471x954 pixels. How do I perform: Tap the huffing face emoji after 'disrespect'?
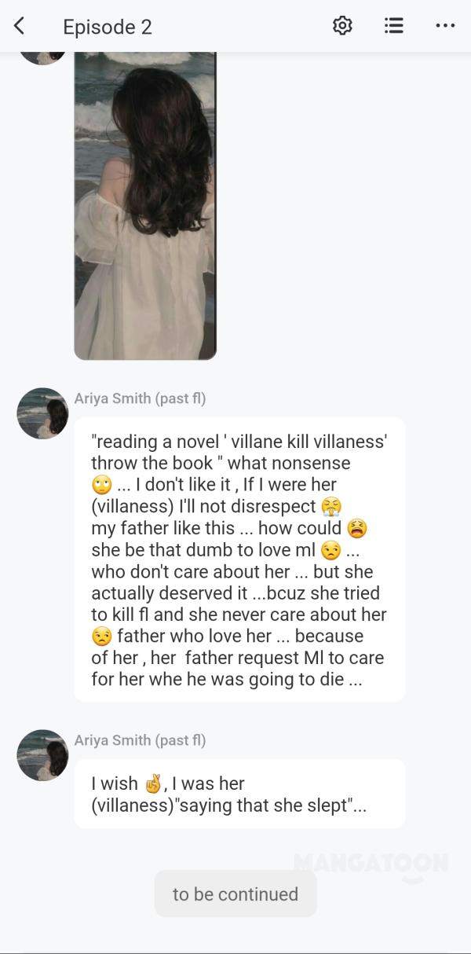[x=332, y=507]
